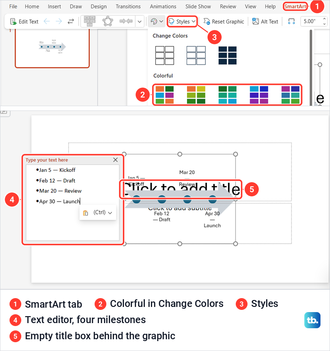Select the Apr 30 Launch label on graphic

pos(212,220)
